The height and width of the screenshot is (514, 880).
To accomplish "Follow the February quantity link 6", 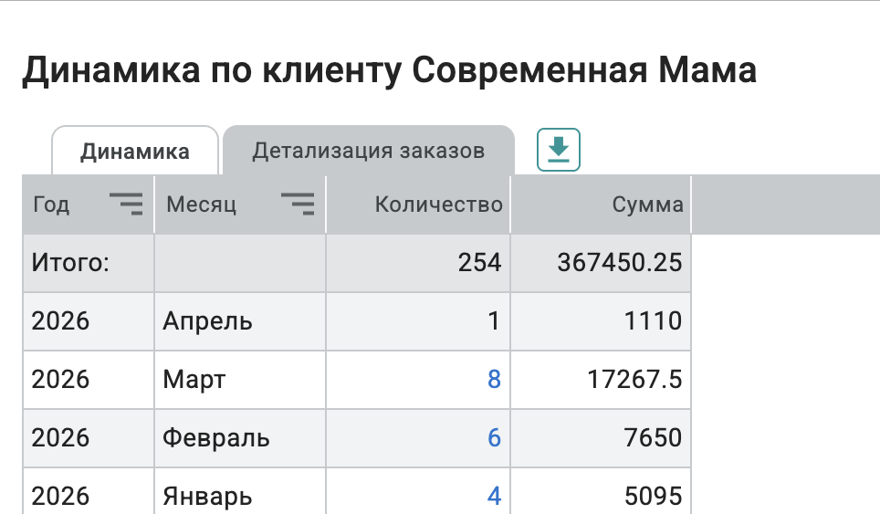I will tap(494, 438).
